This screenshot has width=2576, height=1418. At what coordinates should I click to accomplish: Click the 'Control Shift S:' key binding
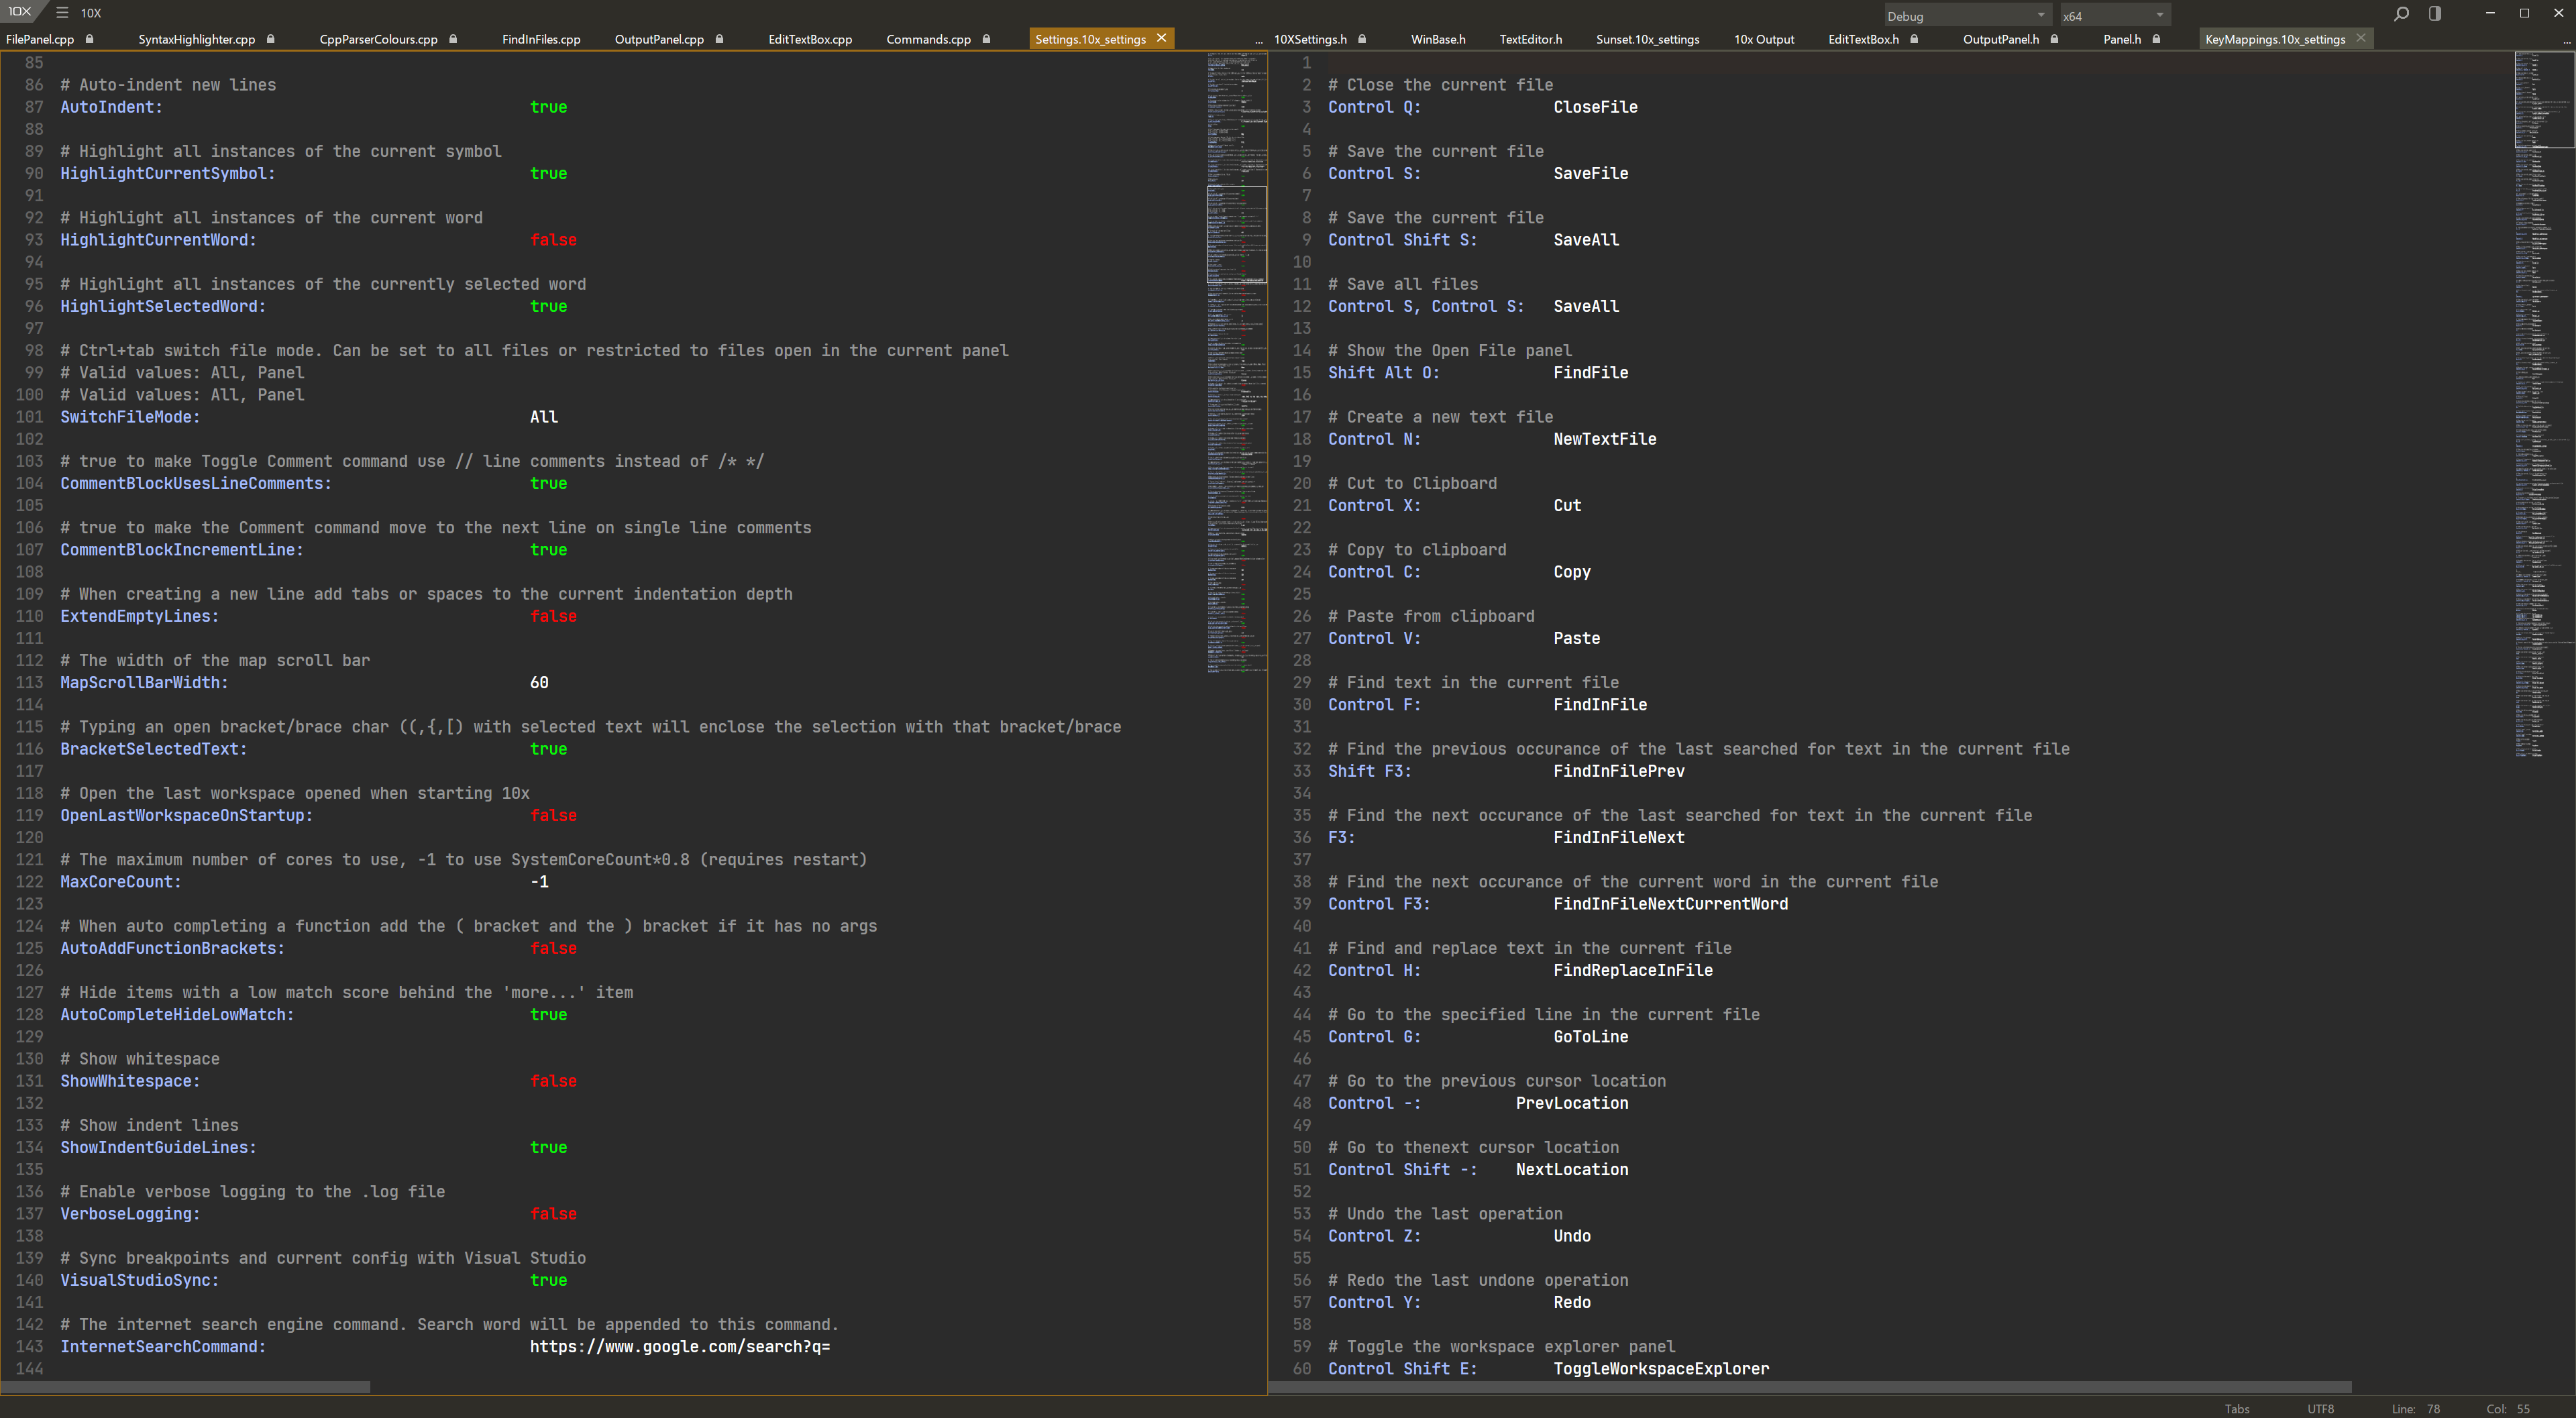click(1402, 240)
